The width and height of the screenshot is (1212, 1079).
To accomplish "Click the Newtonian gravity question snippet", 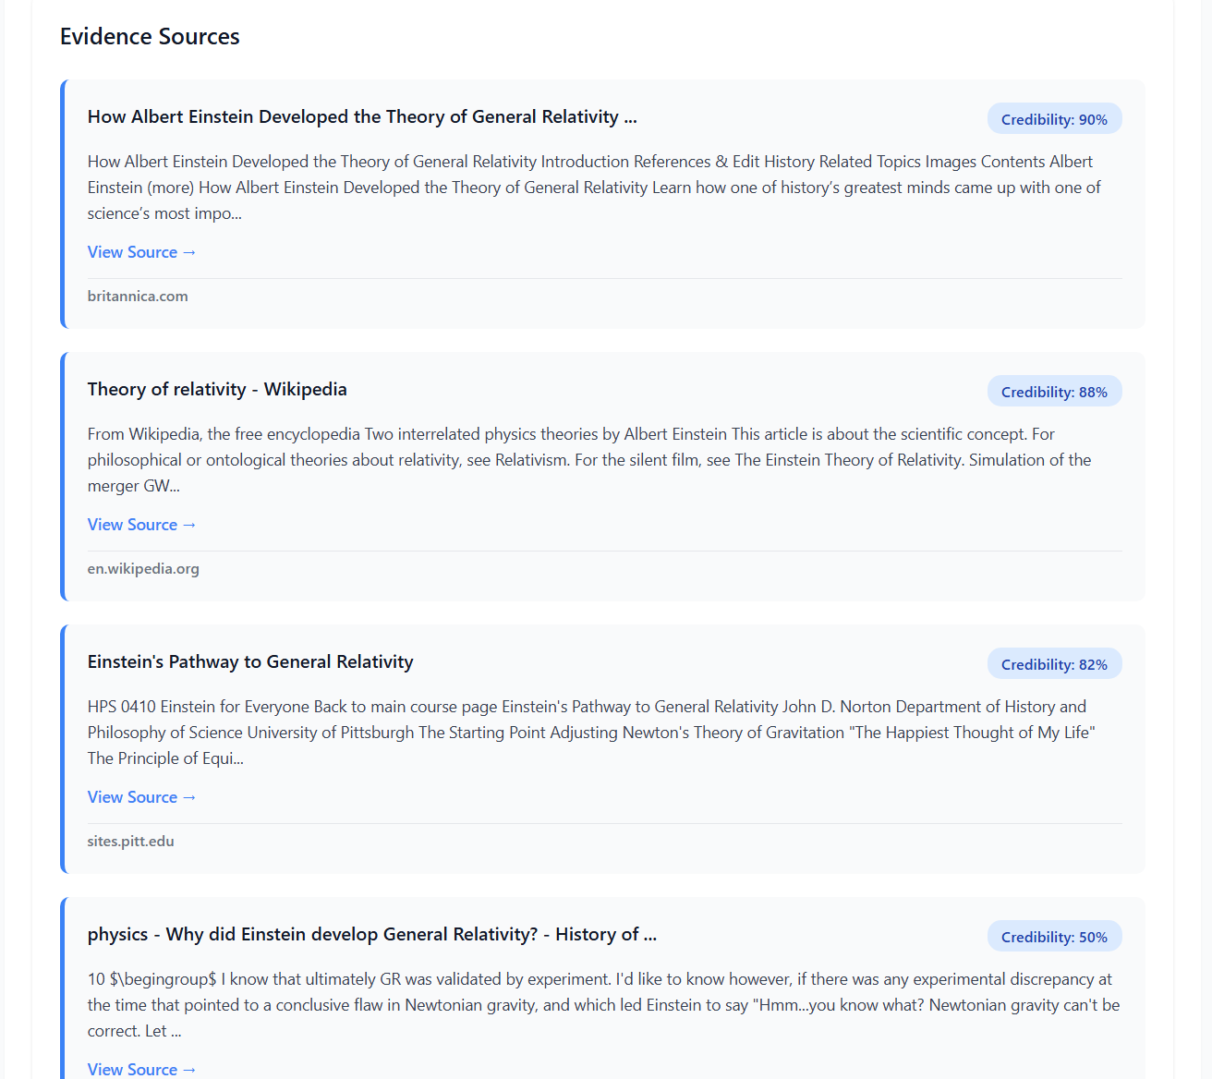I will click(603, 1005).
